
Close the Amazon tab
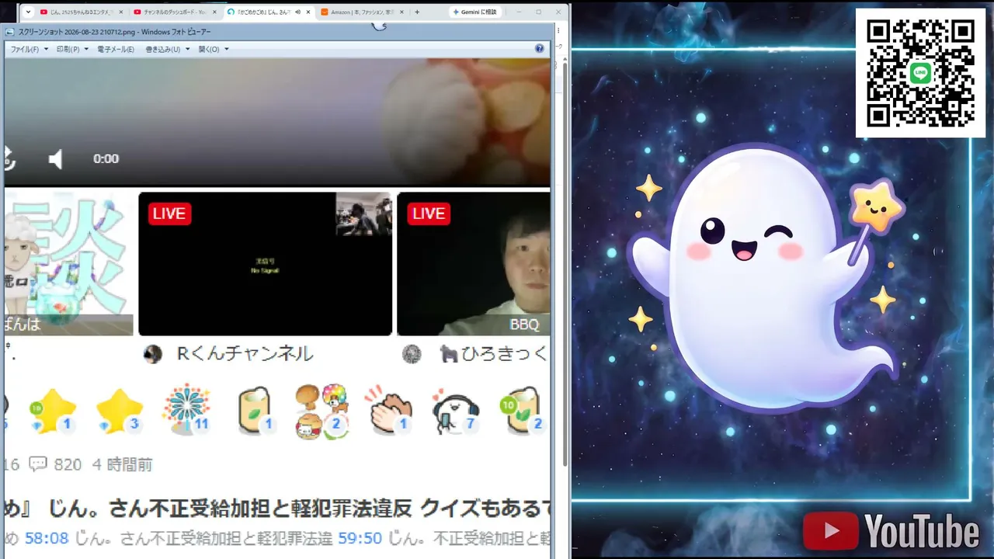[402, 12]
